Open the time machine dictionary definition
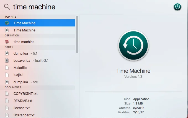 (24, 42)
